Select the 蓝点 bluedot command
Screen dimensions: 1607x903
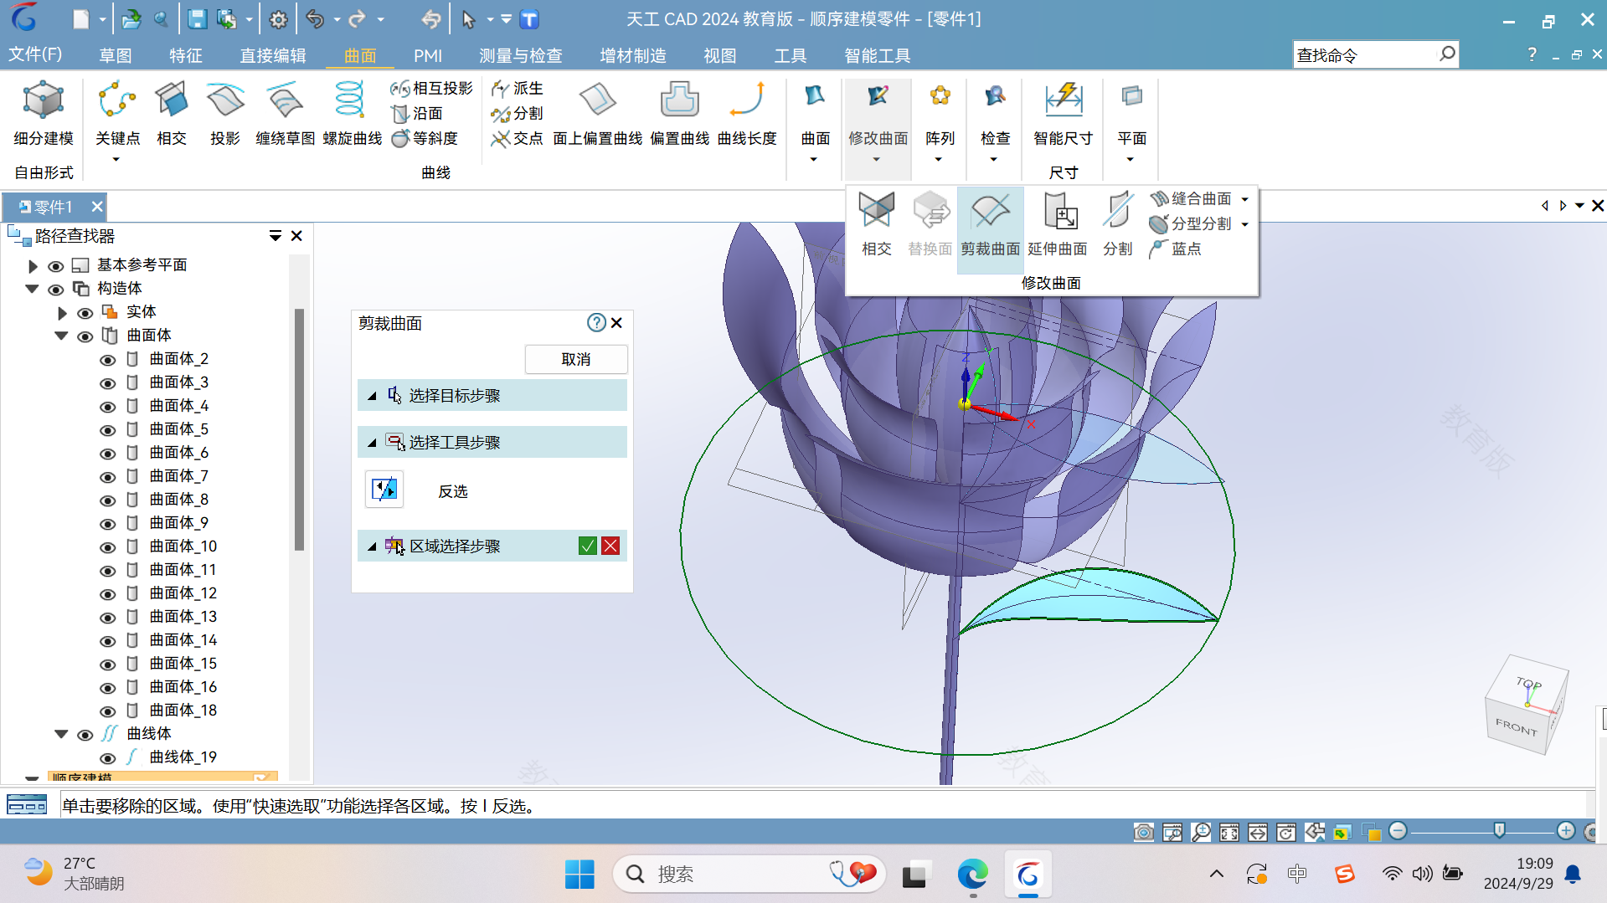tap(1176, 249)
